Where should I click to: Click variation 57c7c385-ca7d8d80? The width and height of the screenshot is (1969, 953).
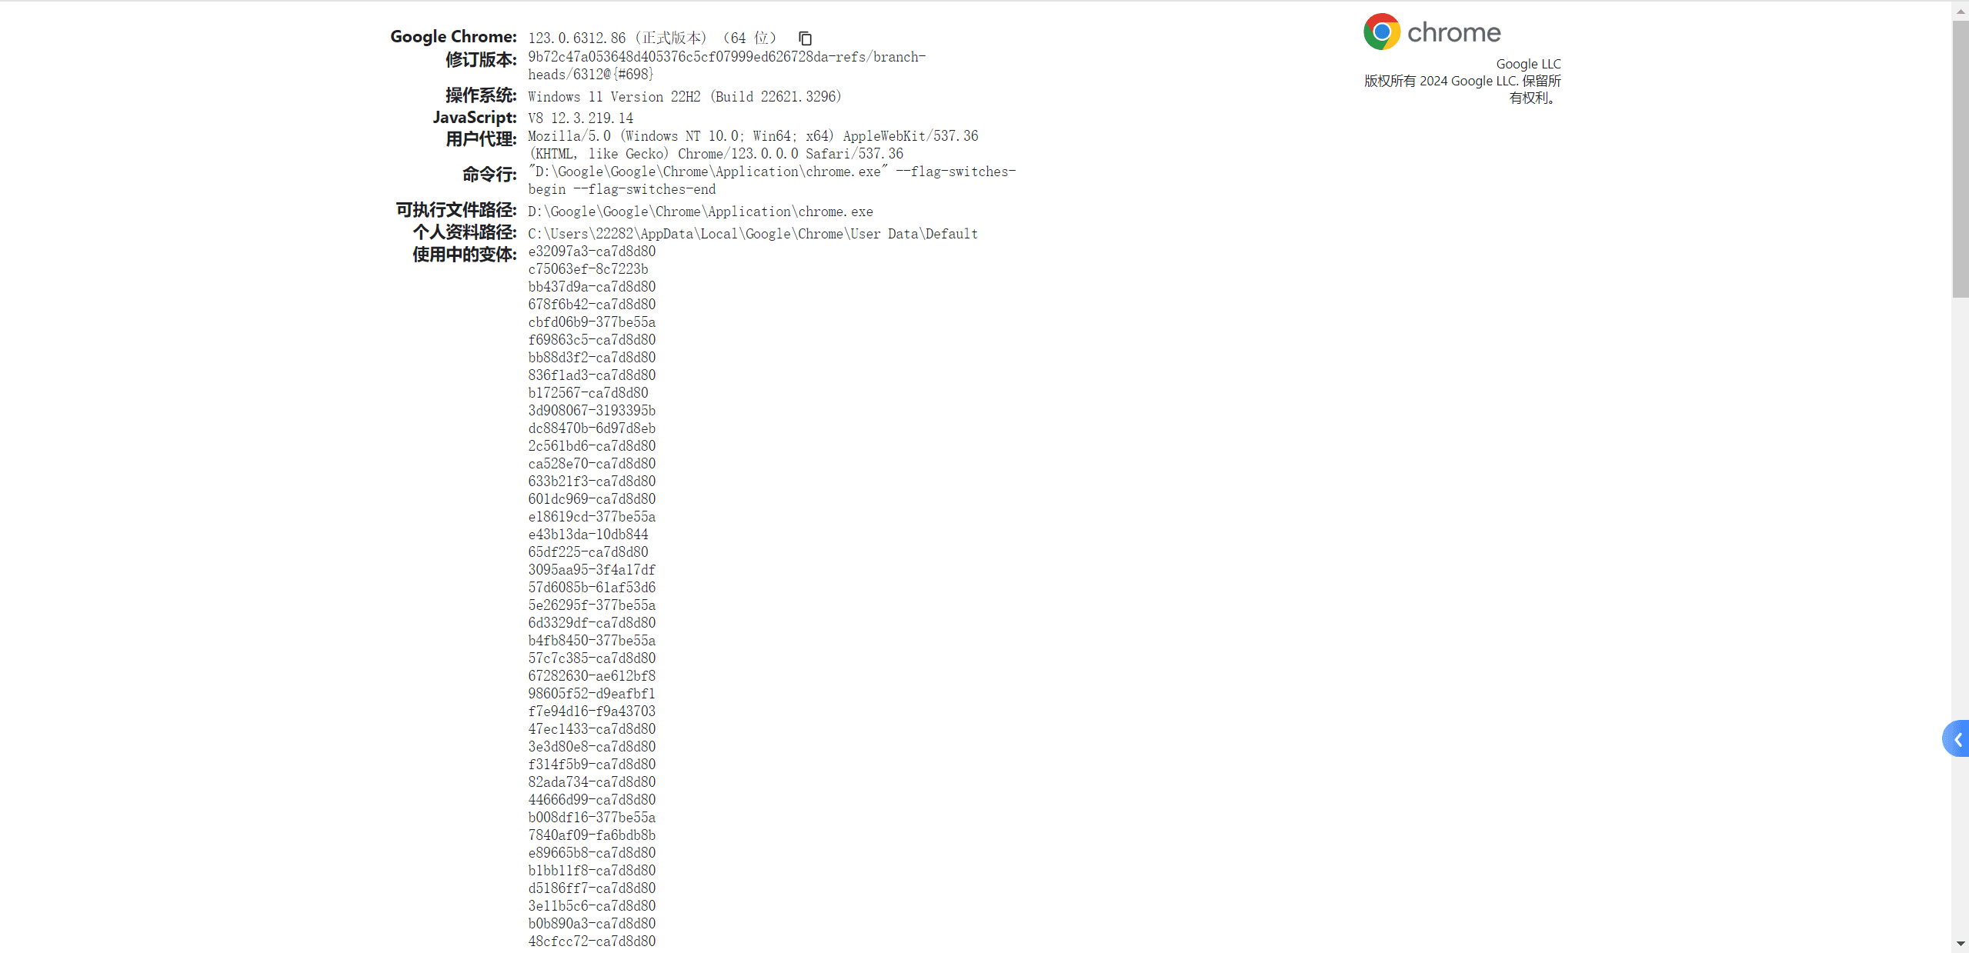(x=592, y=658)
